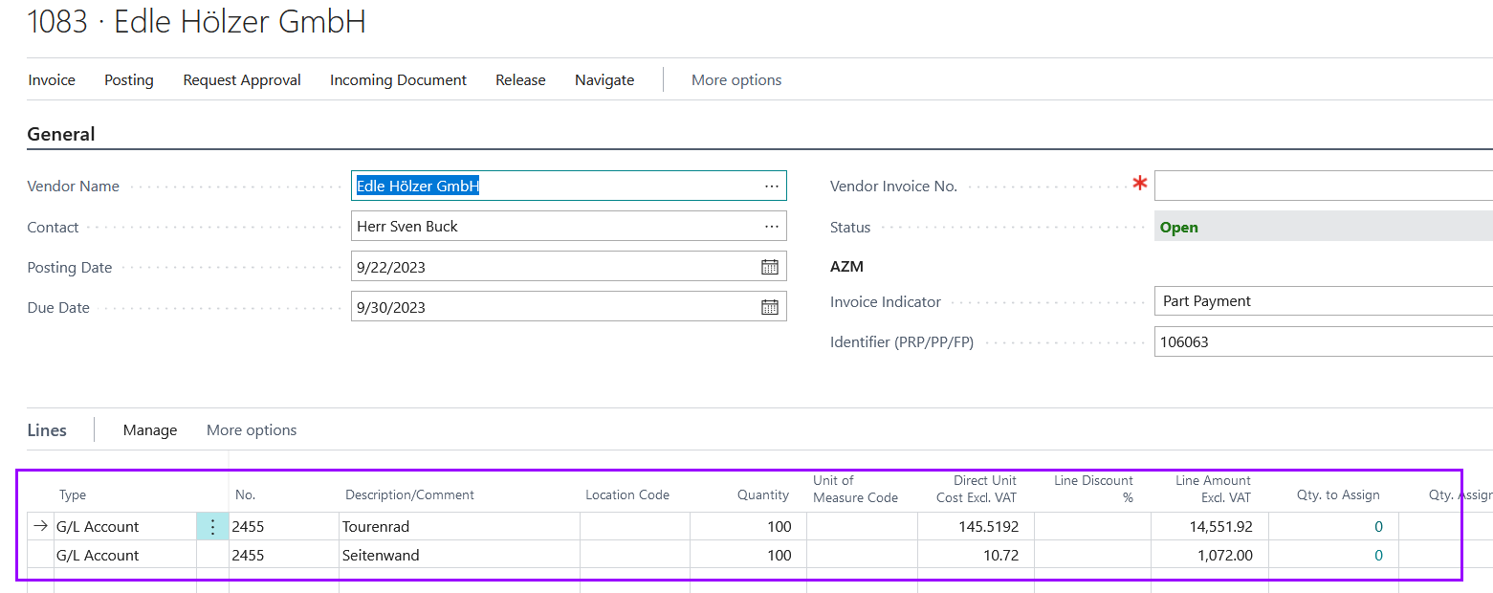Viewport: 1493px width, 593px height.
Task: Select Type cell of Tourenrad line
Action: [125, 527]
